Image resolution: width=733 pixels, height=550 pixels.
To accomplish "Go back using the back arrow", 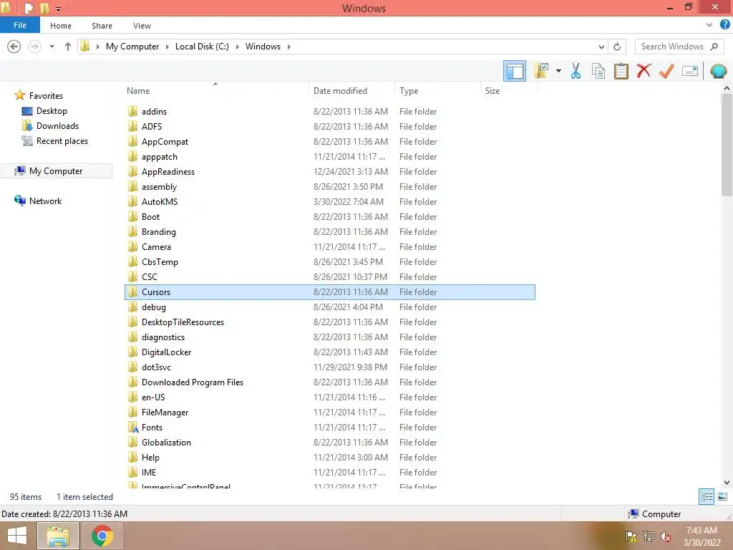I will [x=14, y=47].
